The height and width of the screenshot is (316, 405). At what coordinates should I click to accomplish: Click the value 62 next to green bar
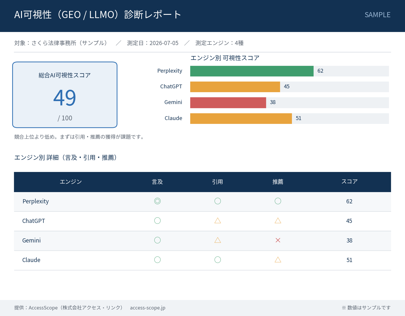[320, 71]
